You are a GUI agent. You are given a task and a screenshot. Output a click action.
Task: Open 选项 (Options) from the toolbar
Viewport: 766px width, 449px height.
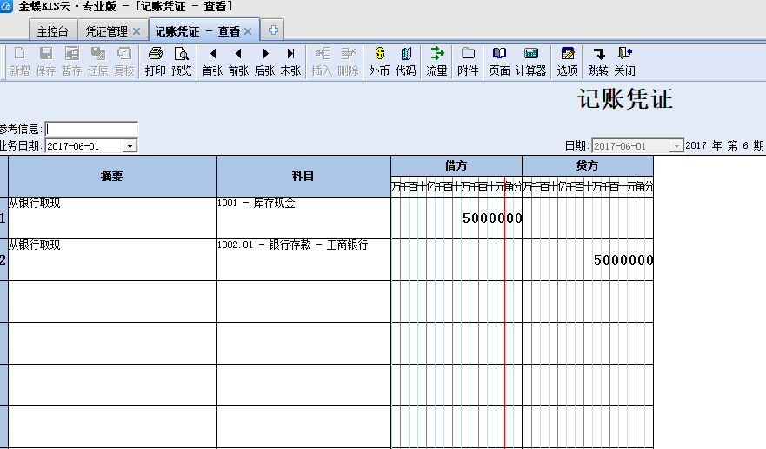[x=568, y=61]
